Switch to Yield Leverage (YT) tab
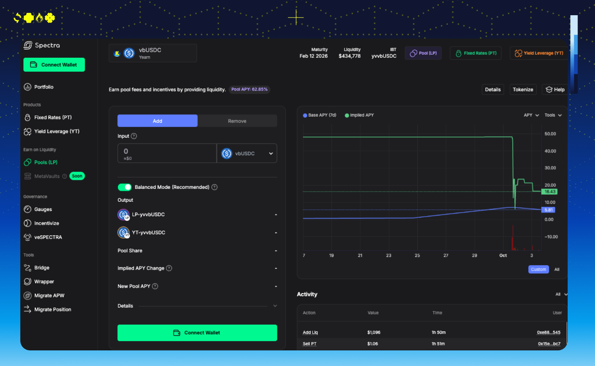This screenshot has height=366, width=595. pos(539,53)
